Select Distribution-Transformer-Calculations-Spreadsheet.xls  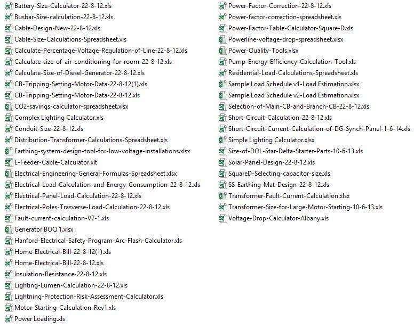click(x=91, y=140)
